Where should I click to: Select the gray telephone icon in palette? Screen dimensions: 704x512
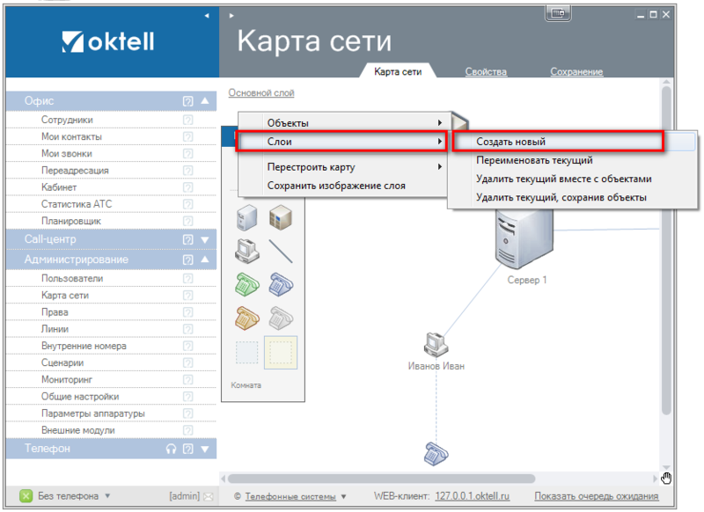point(281,318)
